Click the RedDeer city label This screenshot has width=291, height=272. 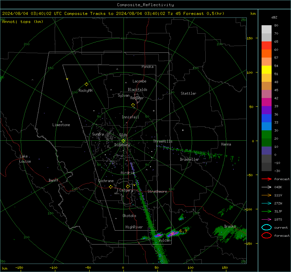(137, 98)
